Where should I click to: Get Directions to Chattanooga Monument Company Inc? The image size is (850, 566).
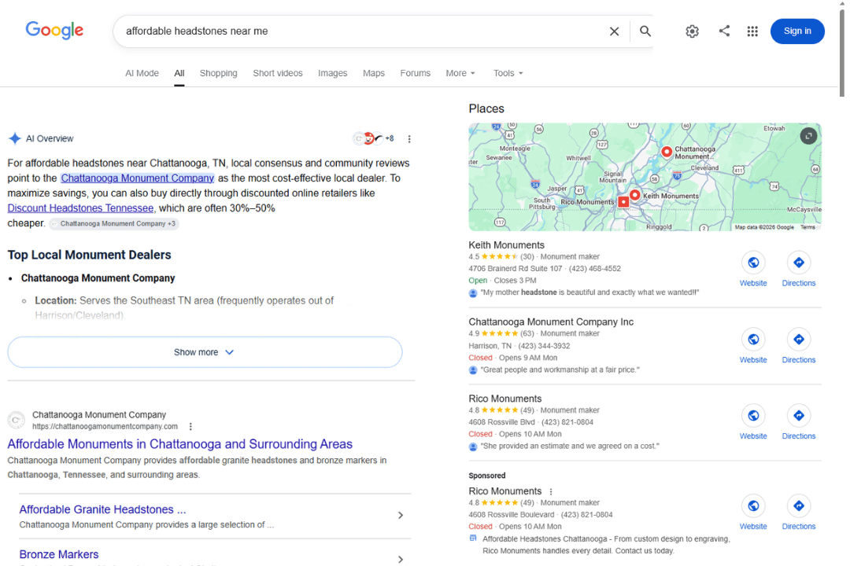pyautogui.click(x=799, y=340)
